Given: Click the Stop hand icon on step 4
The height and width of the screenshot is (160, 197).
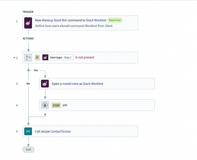Looking at the screenshot, I should (x=45, y=105).
